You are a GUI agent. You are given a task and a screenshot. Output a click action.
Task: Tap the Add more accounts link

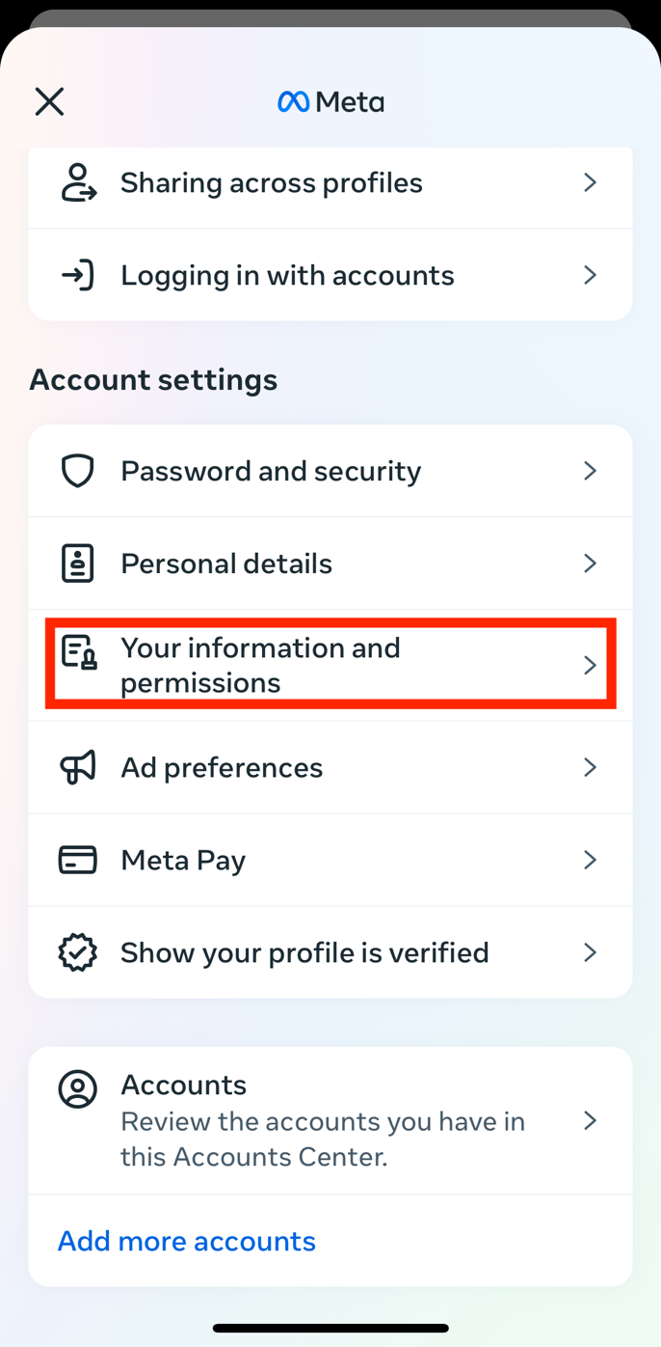(x=187, y=1241)
